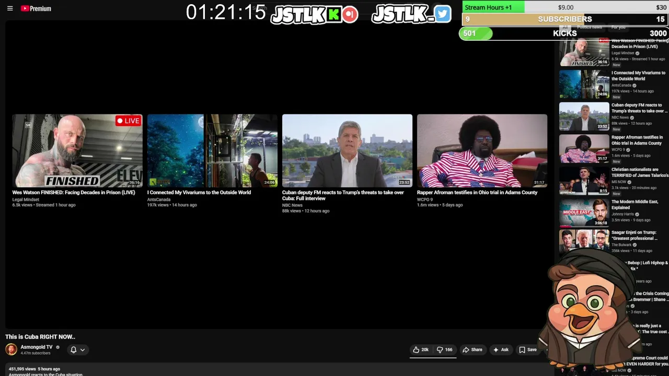Viewport: 669px width, 376px height.
Task: Click the NBC News channel under endscreen video
Action: pos(292,205)
